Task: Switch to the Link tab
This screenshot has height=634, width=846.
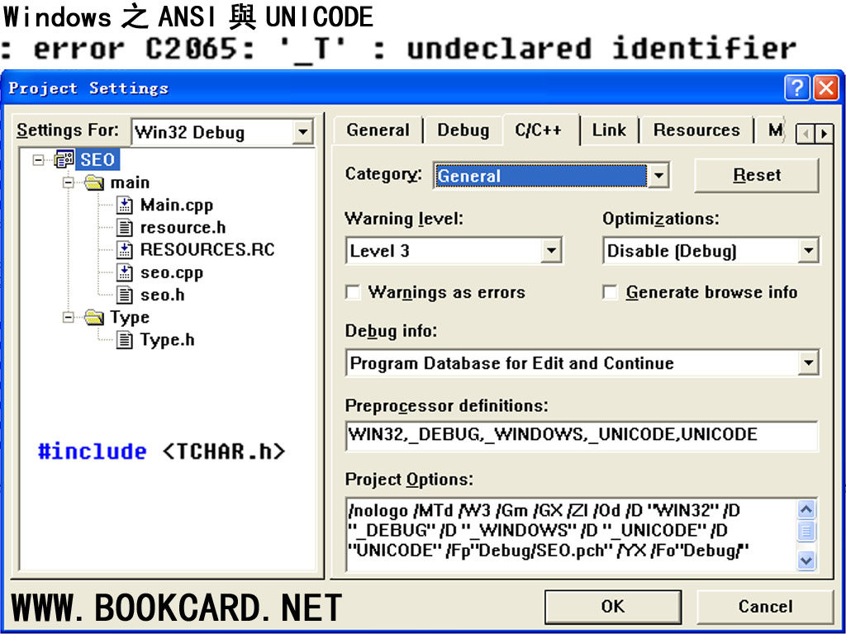Action: click(x=609, y=130)
